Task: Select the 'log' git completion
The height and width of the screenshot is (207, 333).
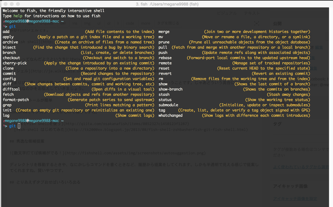Action: coord(6,116)
